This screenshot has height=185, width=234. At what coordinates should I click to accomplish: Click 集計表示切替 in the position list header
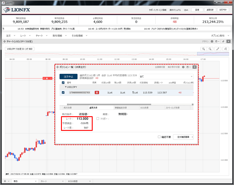coord(174,67)
